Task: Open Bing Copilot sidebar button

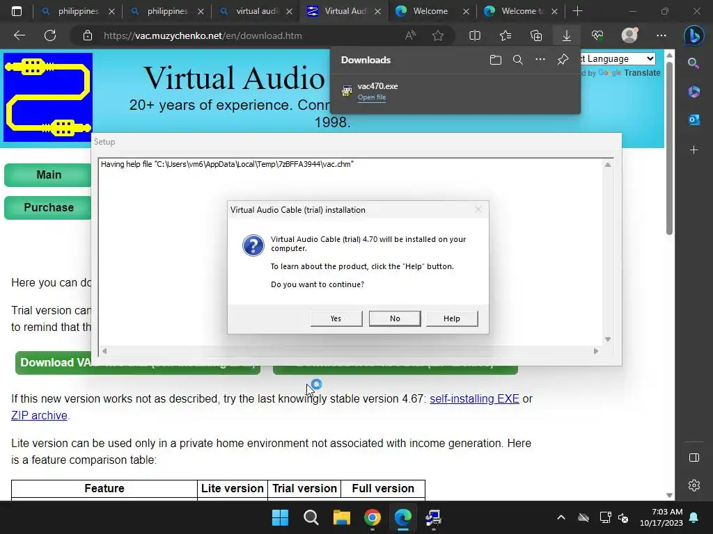Action: coord(694,35)
